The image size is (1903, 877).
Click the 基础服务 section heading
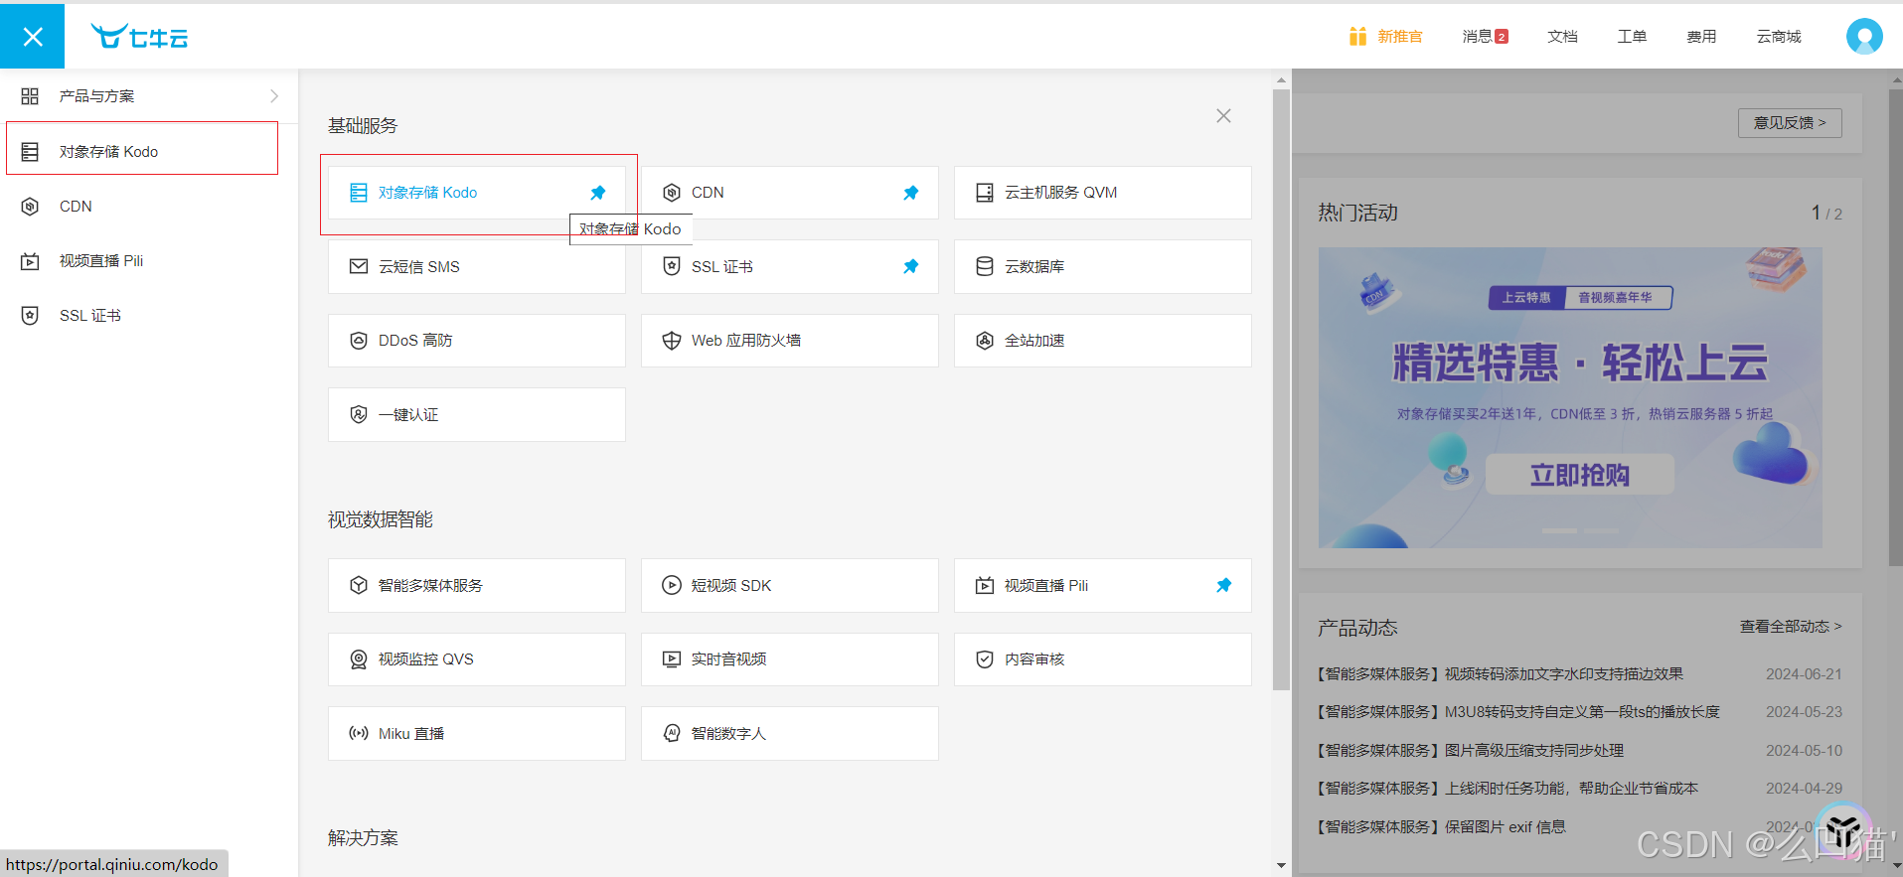[363, 126]
